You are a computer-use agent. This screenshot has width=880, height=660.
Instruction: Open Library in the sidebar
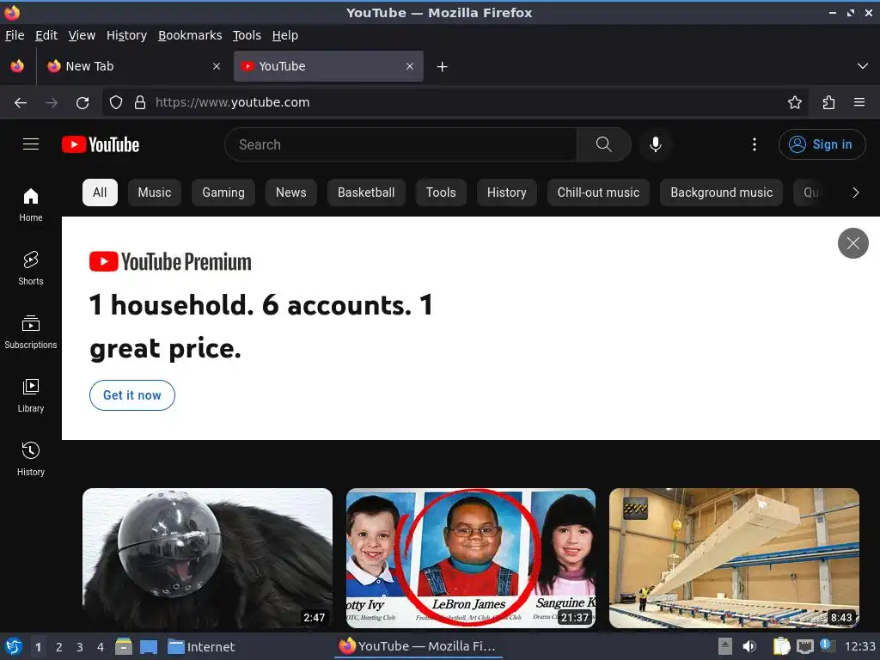(31, 395)
